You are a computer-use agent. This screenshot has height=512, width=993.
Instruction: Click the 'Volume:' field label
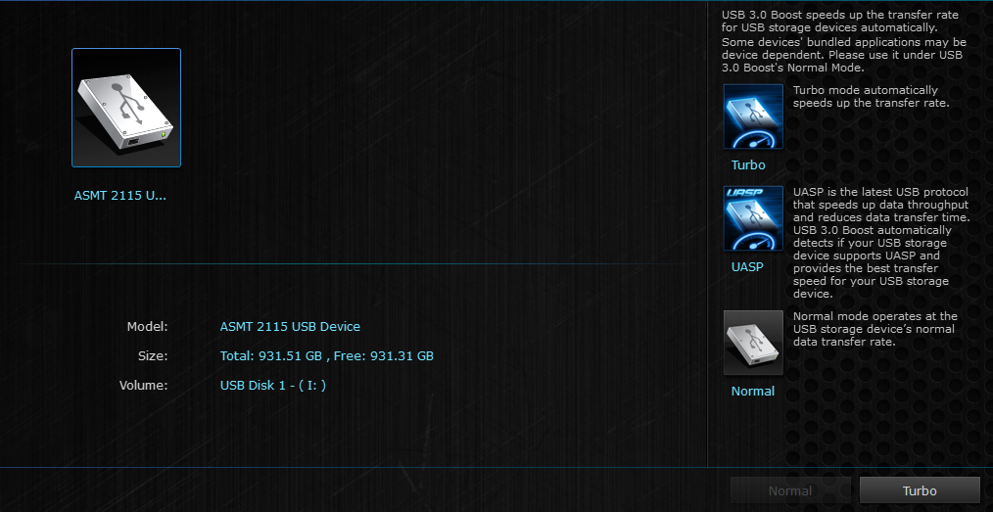click(x=144, y=385)
